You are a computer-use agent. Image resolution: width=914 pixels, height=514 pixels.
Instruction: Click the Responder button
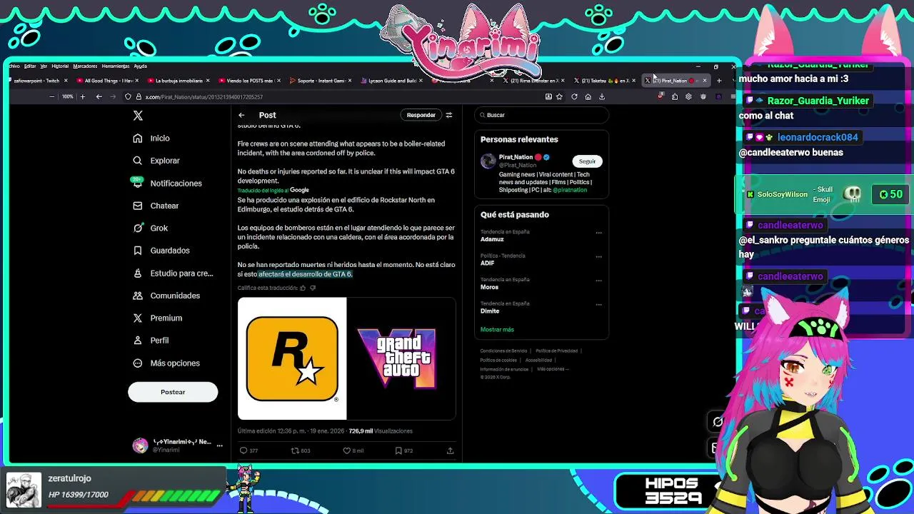tap(421, 115)
